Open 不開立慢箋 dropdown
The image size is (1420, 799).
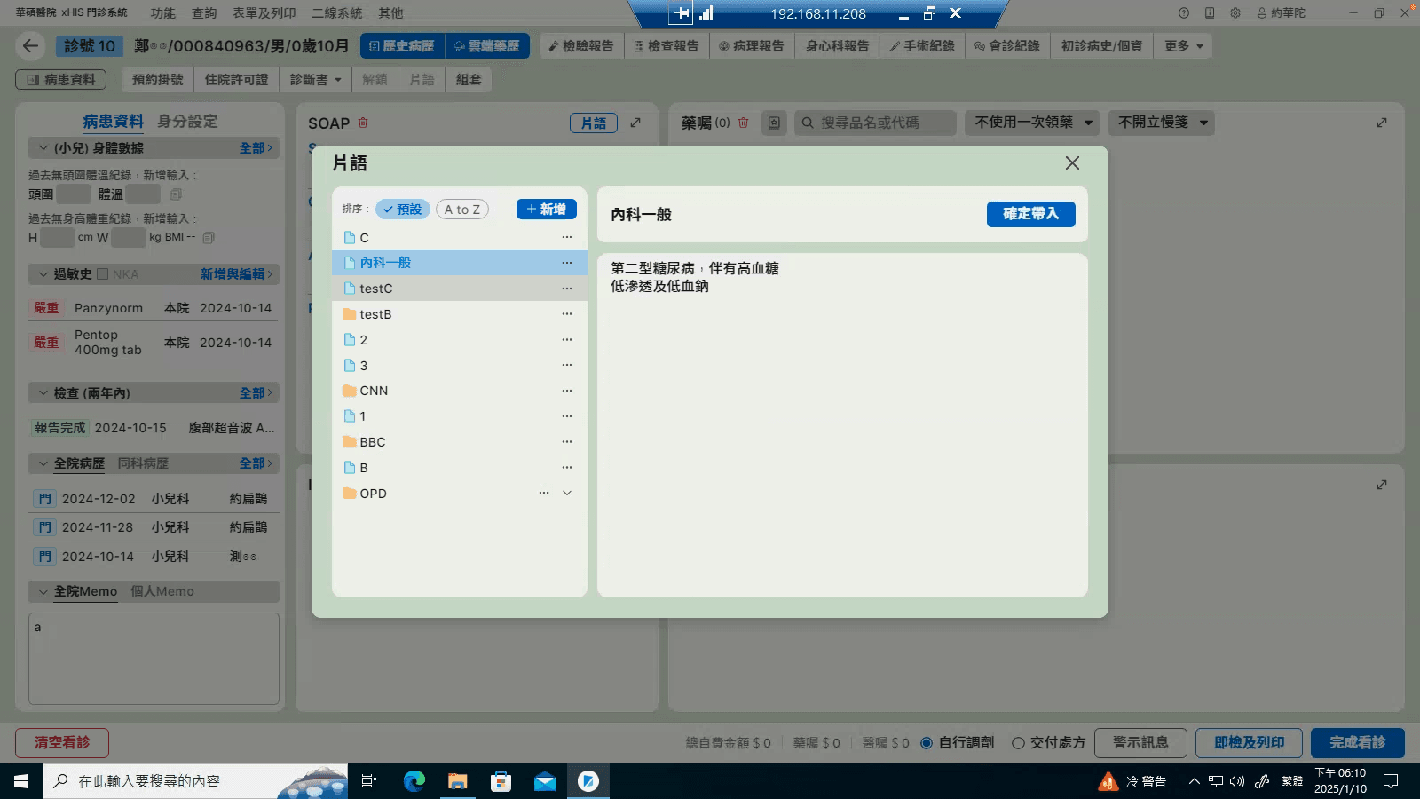(x=1162, y=123)
